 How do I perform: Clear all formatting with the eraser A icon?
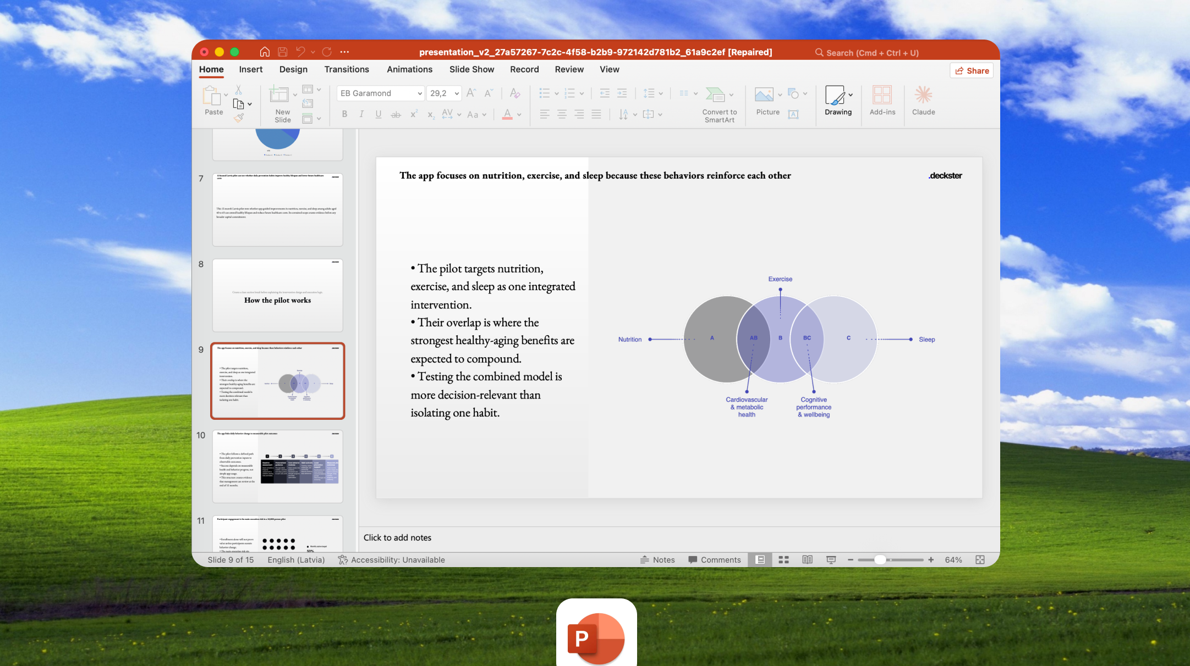(514, 93)
